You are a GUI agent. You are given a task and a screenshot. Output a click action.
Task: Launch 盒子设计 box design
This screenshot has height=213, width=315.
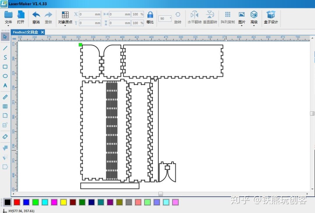coord(271,14)
